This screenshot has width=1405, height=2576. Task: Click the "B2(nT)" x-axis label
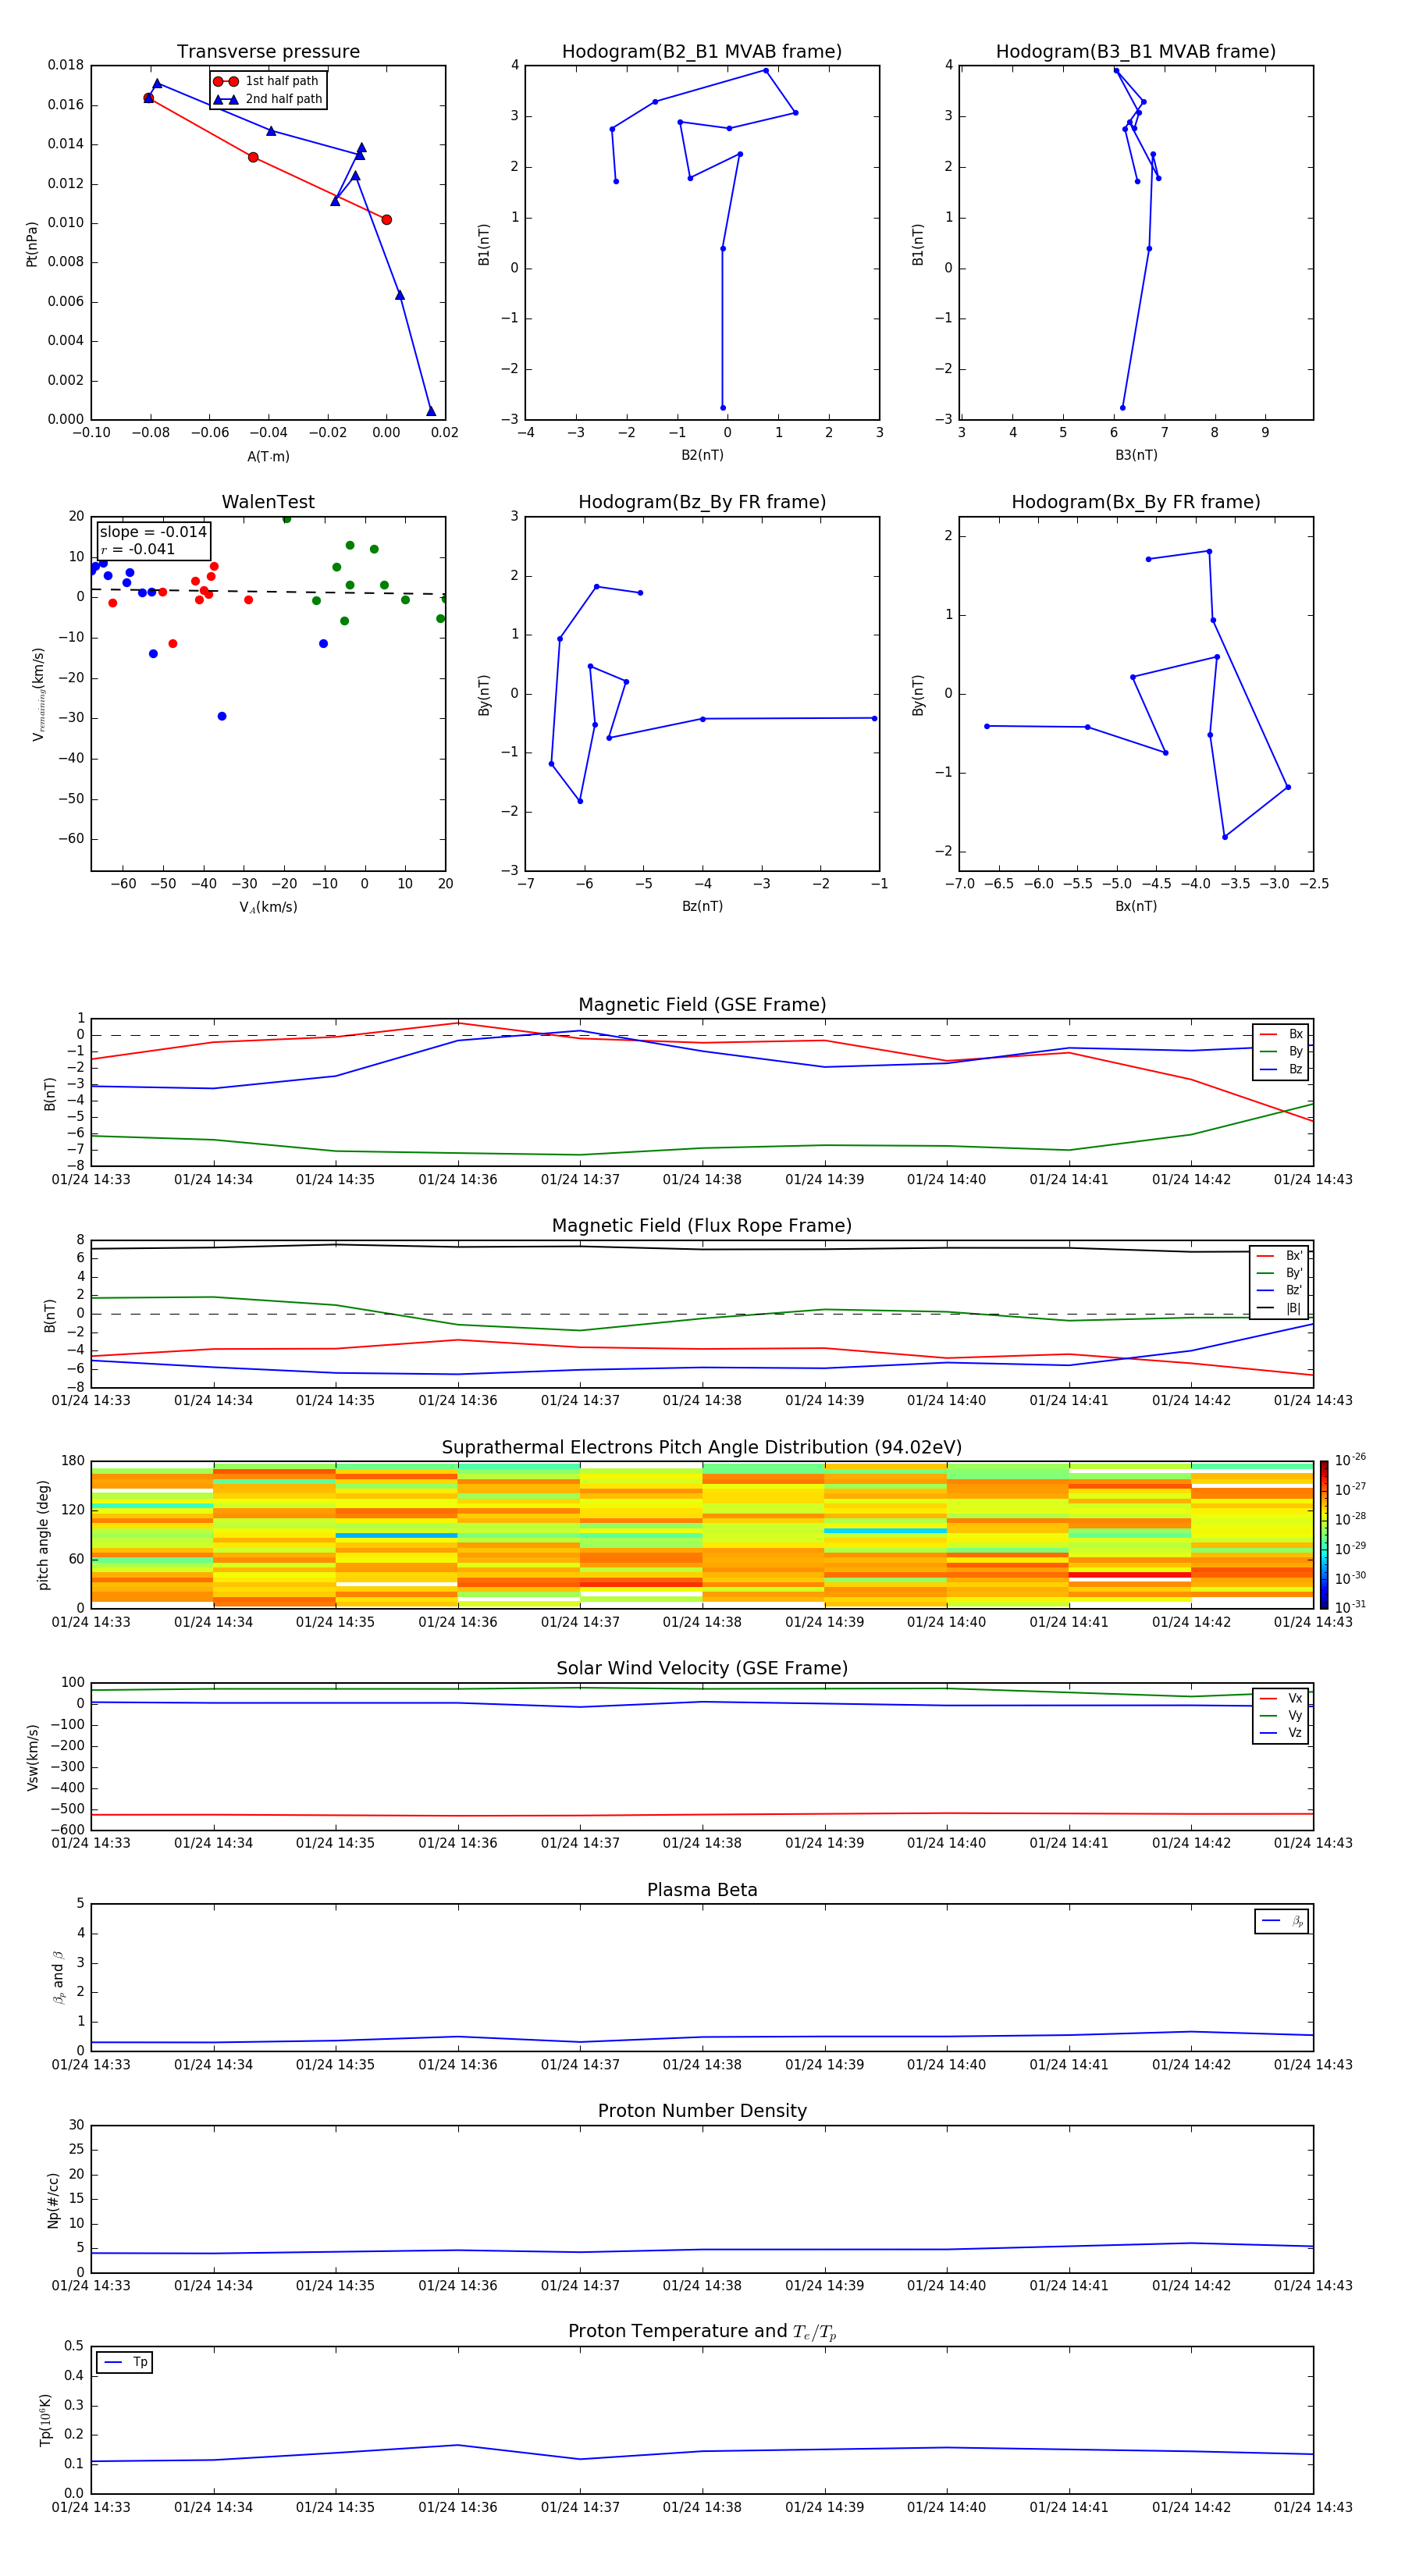[x=702, y=455]
